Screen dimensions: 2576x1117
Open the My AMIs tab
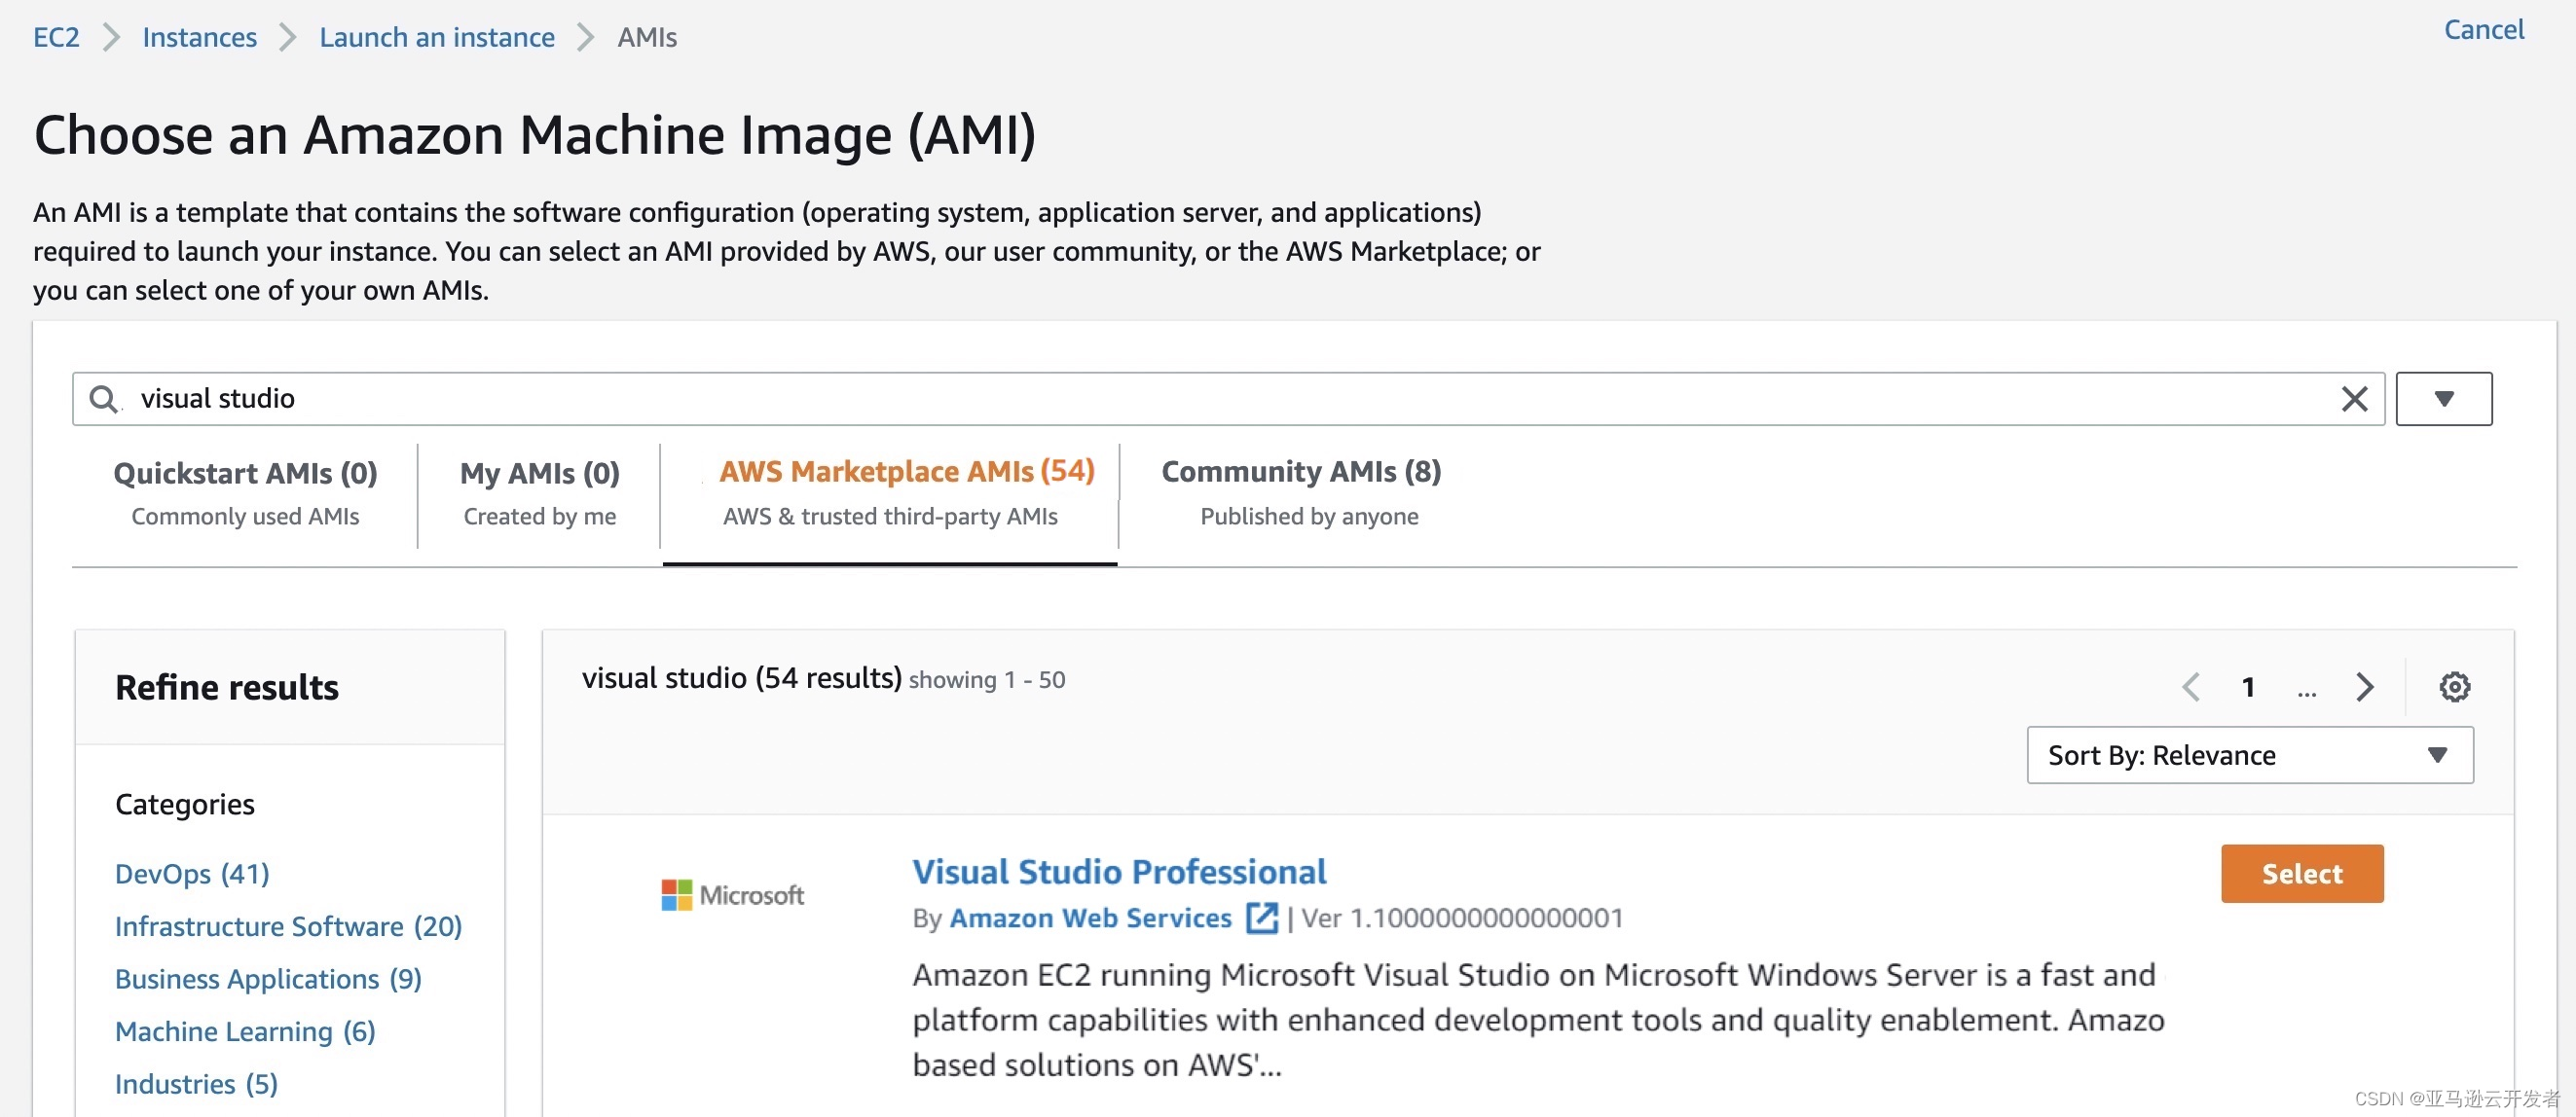538,473
